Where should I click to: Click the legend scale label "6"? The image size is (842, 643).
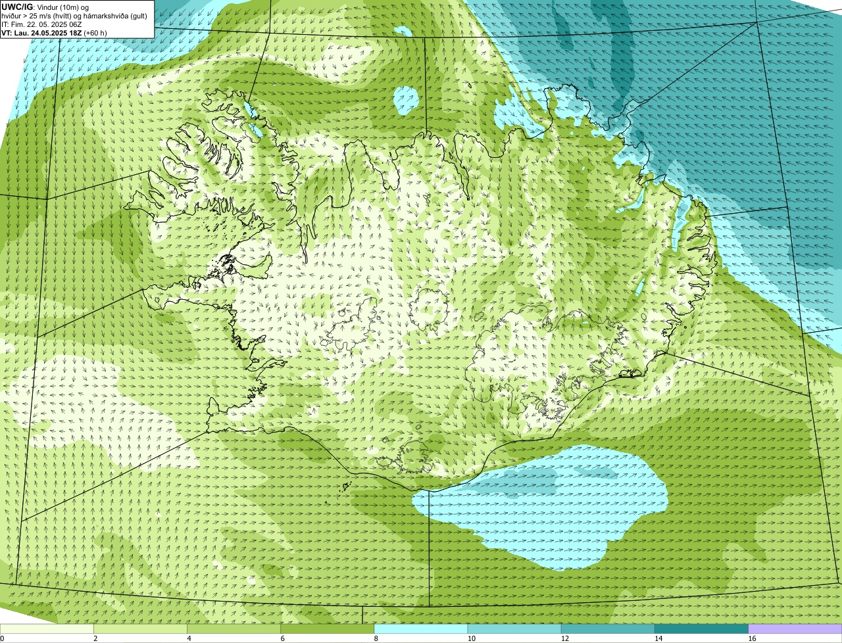pos(282,638)
